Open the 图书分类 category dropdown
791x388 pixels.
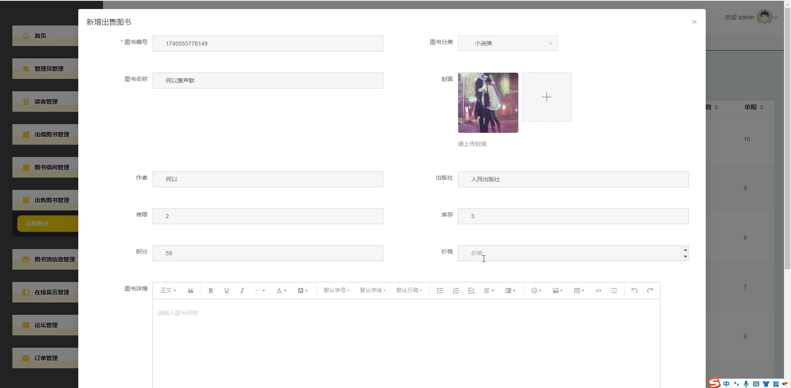tap(508, 43)
